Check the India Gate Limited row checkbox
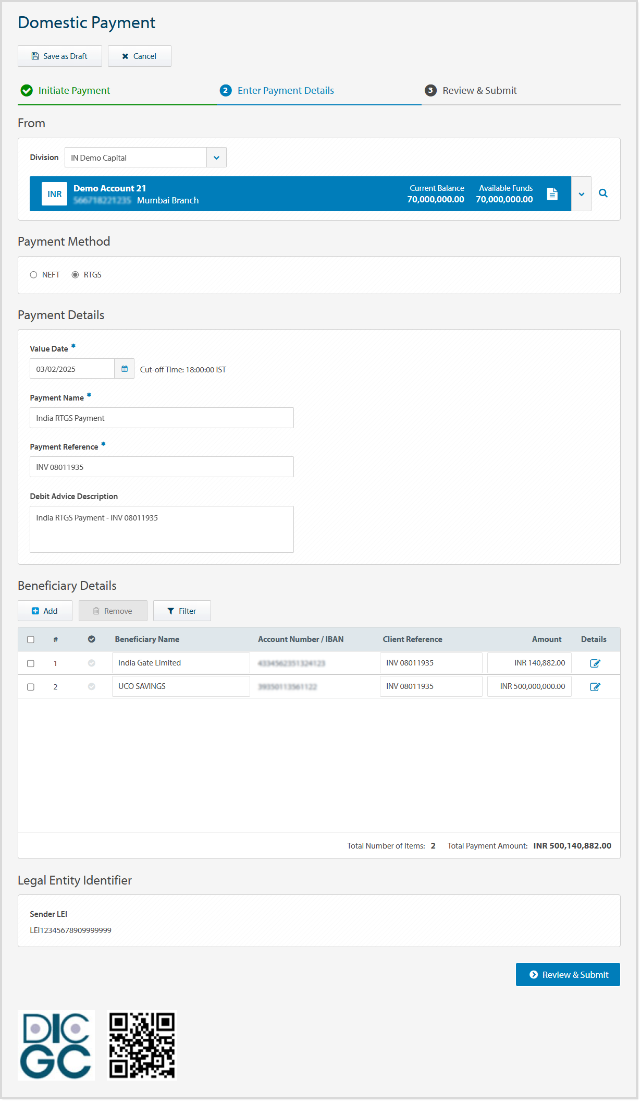The height and width of the screenshot is (1102, 641). 31,663
